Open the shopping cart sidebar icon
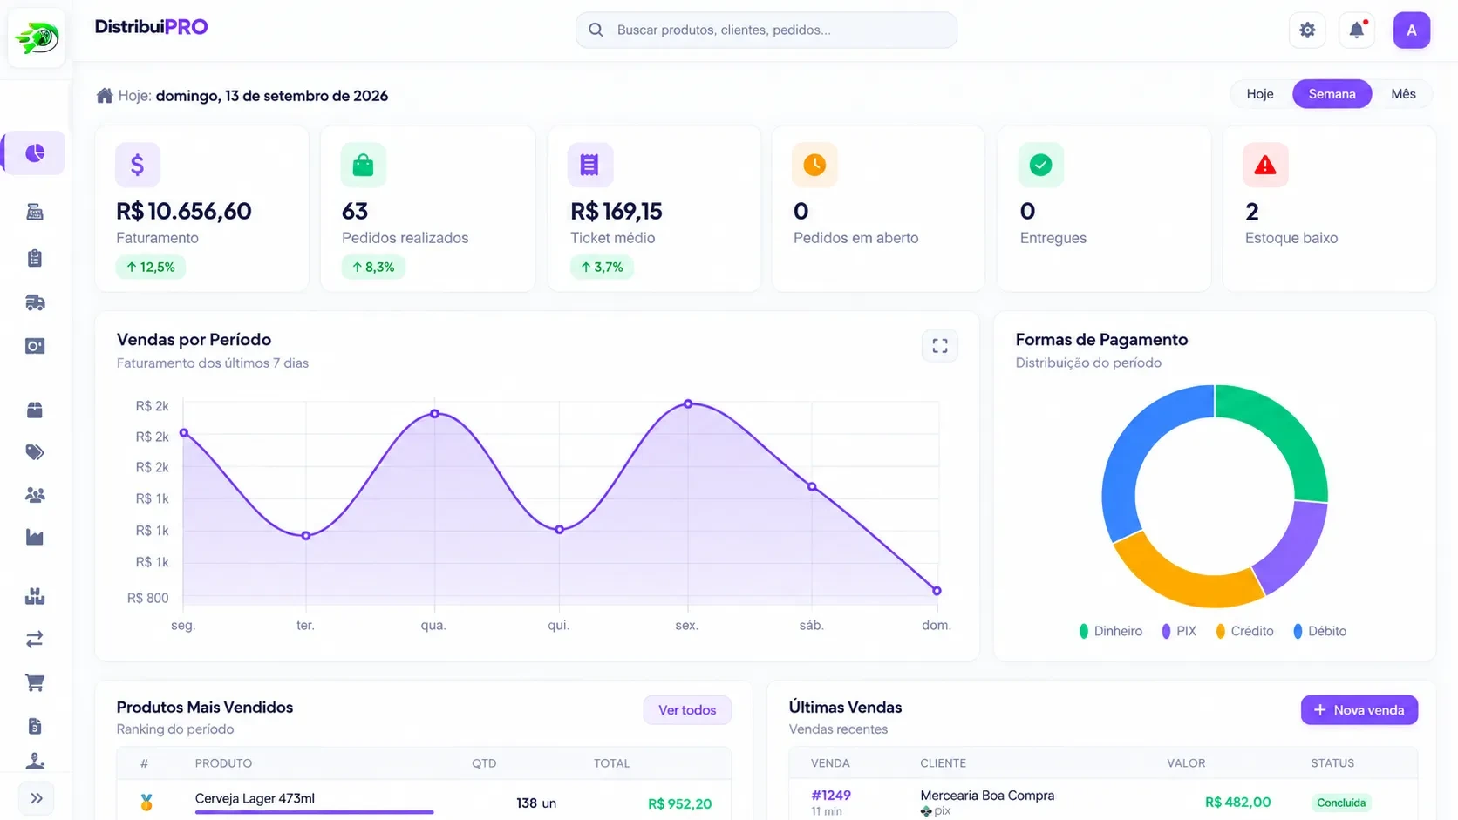 pos(35,683)
